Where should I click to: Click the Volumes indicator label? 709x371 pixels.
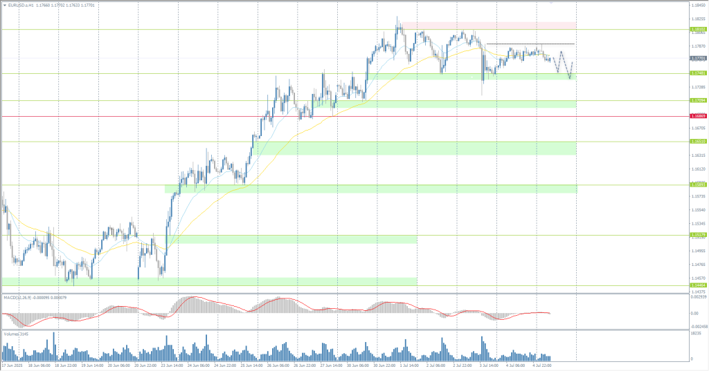pos(15,334)
